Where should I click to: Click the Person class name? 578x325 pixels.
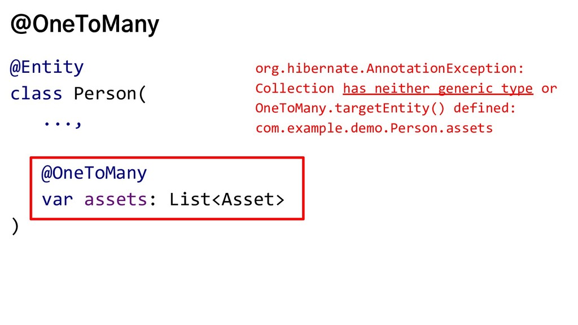click(105, 94)
